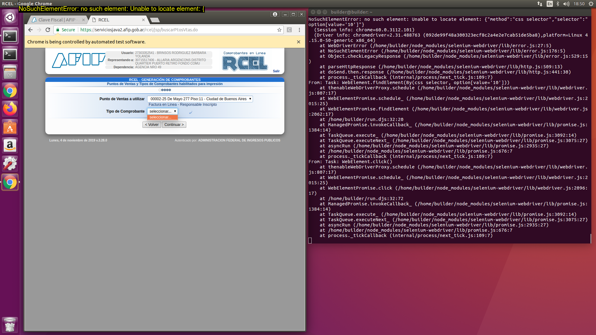Dismiss automated test software infobar

(299, 42)
